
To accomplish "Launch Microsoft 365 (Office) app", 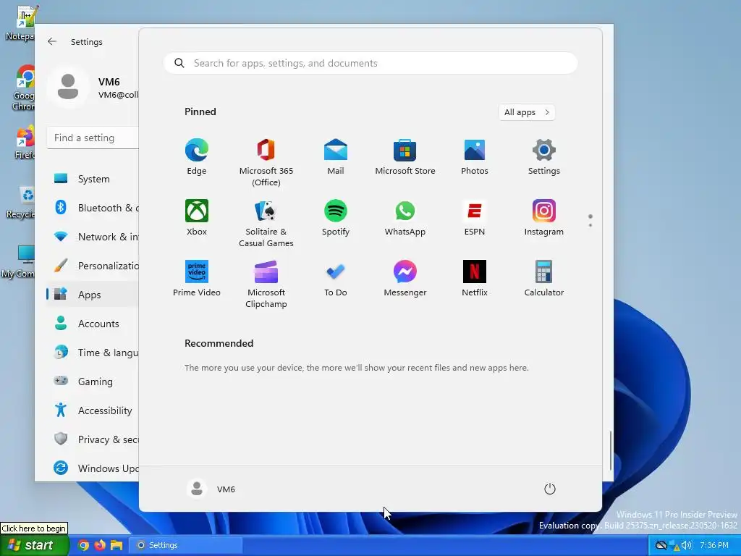I will coord(266,162).
